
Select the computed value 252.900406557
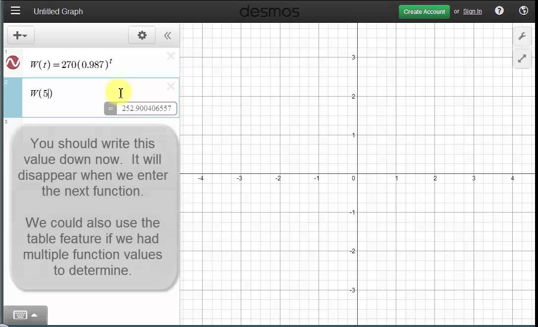coord(147,109)
